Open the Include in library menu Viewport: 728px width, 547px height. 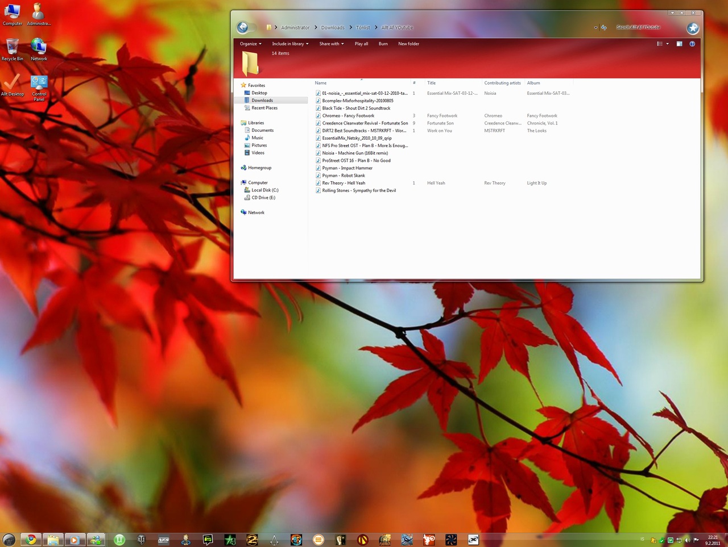point(288,44)
